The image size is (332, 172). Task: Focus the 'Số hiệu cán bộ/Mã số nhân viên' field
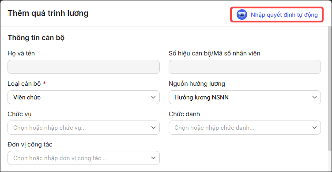tap(245, 67)
